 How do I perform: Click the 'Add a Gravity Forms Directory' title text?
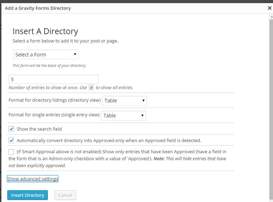pos(38,8)
